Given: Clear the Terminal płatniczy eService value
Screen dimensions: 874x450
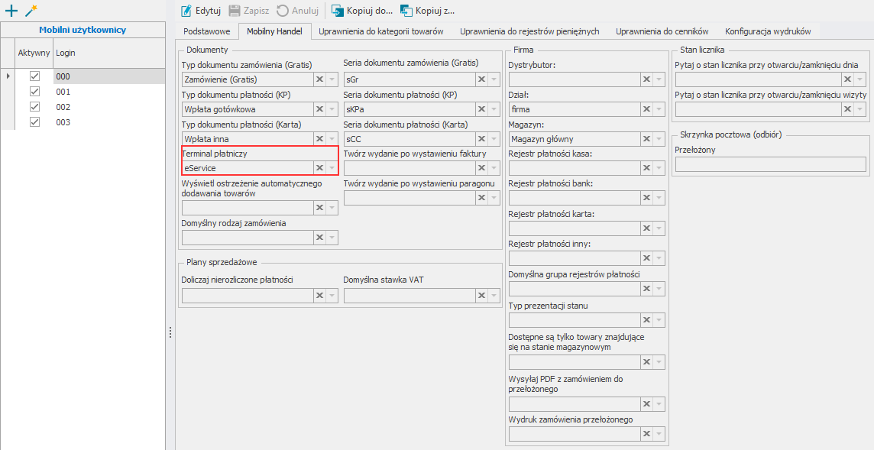Looking at the screenshot, I should 319,168.
